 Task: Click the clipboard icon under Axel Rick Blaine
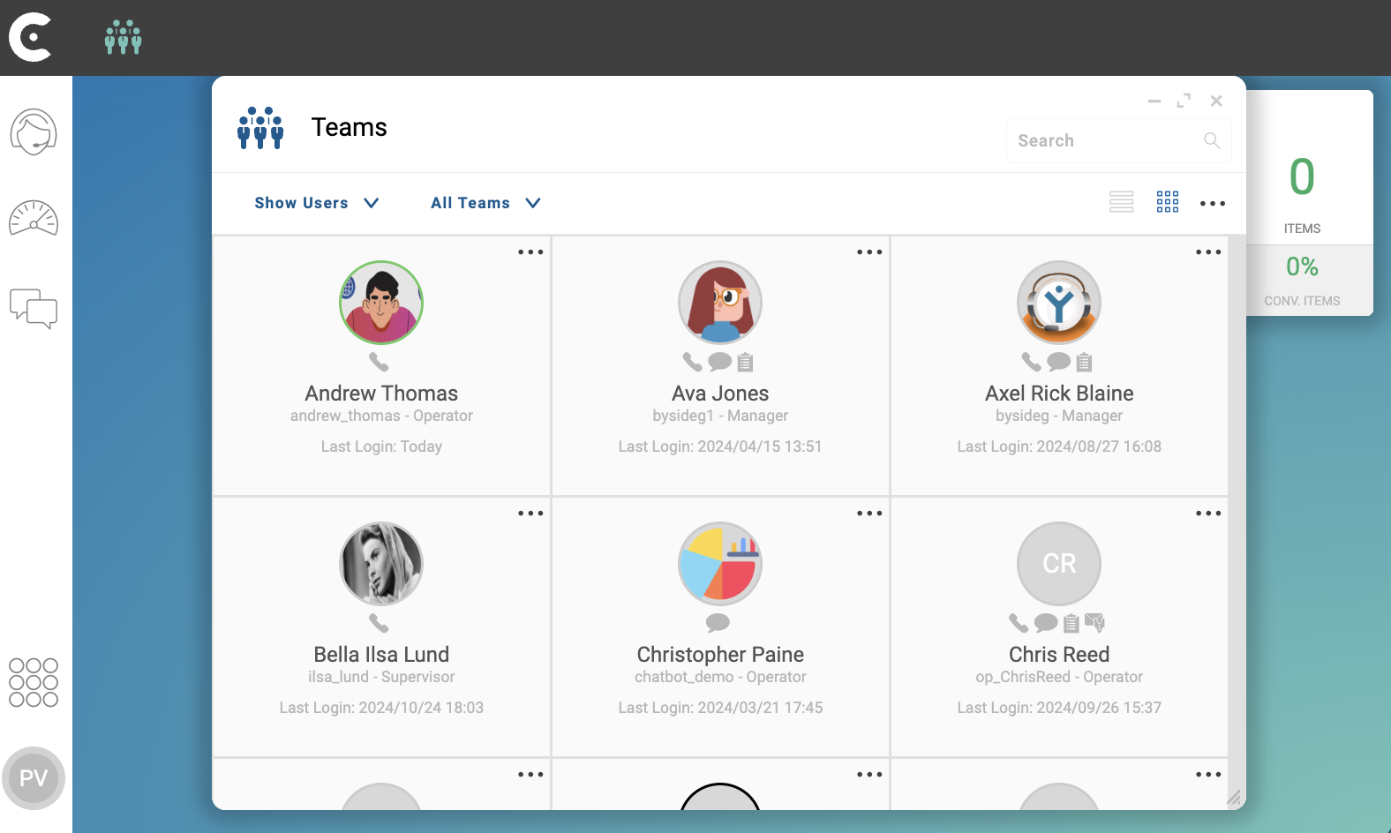click(x=1085, y=362)
